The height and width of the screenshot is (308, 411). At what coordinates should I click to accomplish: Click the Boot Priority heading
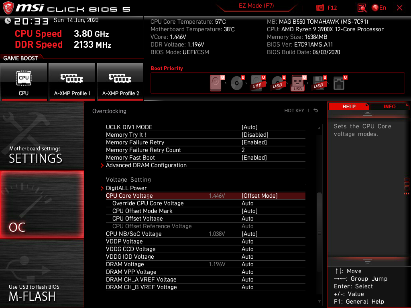pos(167,68)
